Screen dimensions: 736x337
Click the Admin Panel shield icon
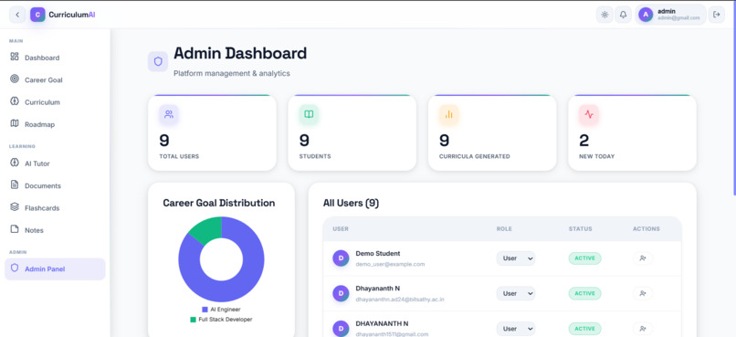15,268
